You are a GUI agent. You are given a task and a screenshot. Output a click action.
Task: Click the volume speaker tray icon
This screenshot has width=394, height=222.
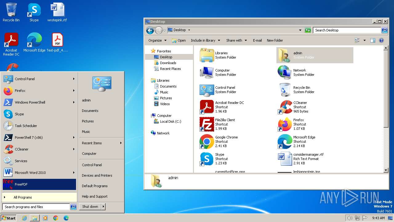point(350,218)
